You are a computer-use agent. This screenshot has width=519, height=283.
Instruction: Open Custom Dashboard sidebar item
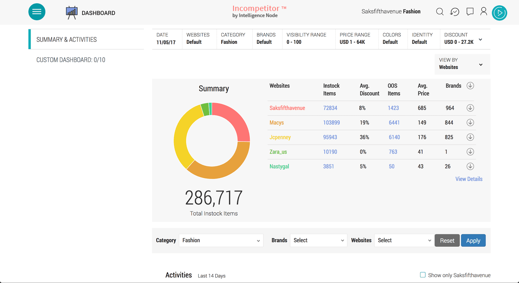coord(71,60)
